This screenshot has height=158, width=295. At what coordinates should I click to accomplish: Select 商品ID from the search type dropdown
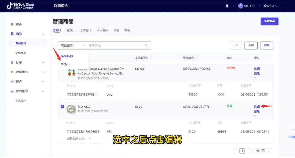tap(65, 64)
